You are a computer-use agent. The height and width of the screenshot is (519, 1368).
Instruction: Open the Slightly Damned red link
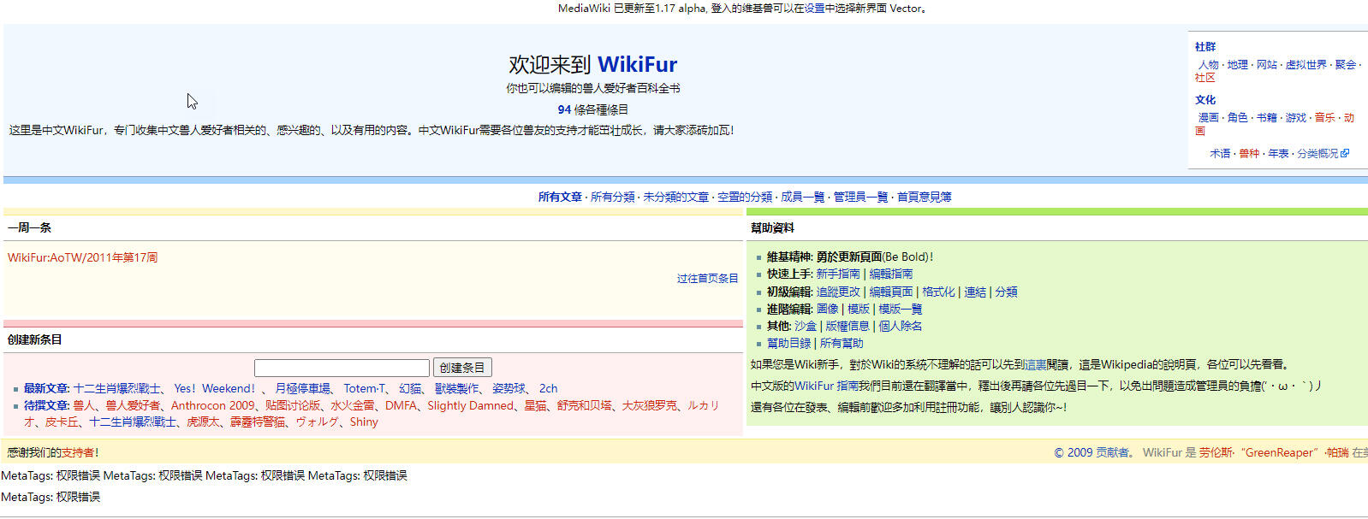click(x=470, y=405)
